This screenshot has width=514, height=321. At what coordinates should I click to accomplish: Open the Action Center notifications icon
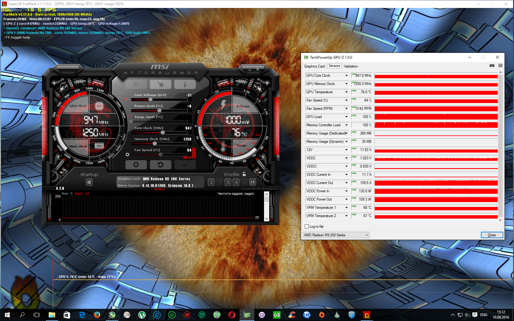475,315
